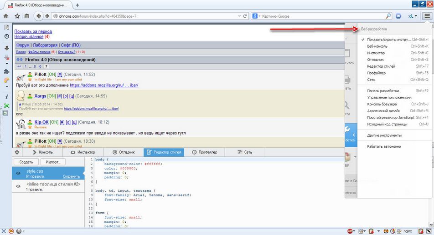Toggle visibility of the inline stylesheet #2
Viewport: 434px width, 235px height.
point(18,186)
